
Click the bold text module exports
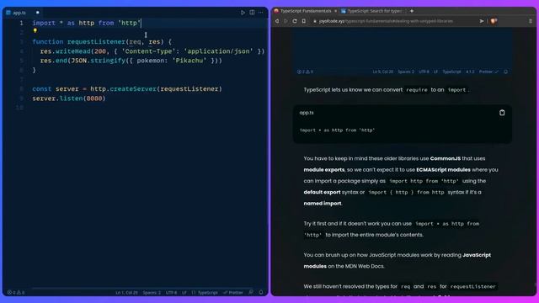click(x=323, y=170)
